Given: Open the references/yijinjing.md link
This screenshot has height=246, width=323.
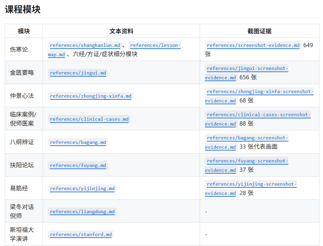Looking at the screenshot, I should pyautogui.click(x=82, y=188).
